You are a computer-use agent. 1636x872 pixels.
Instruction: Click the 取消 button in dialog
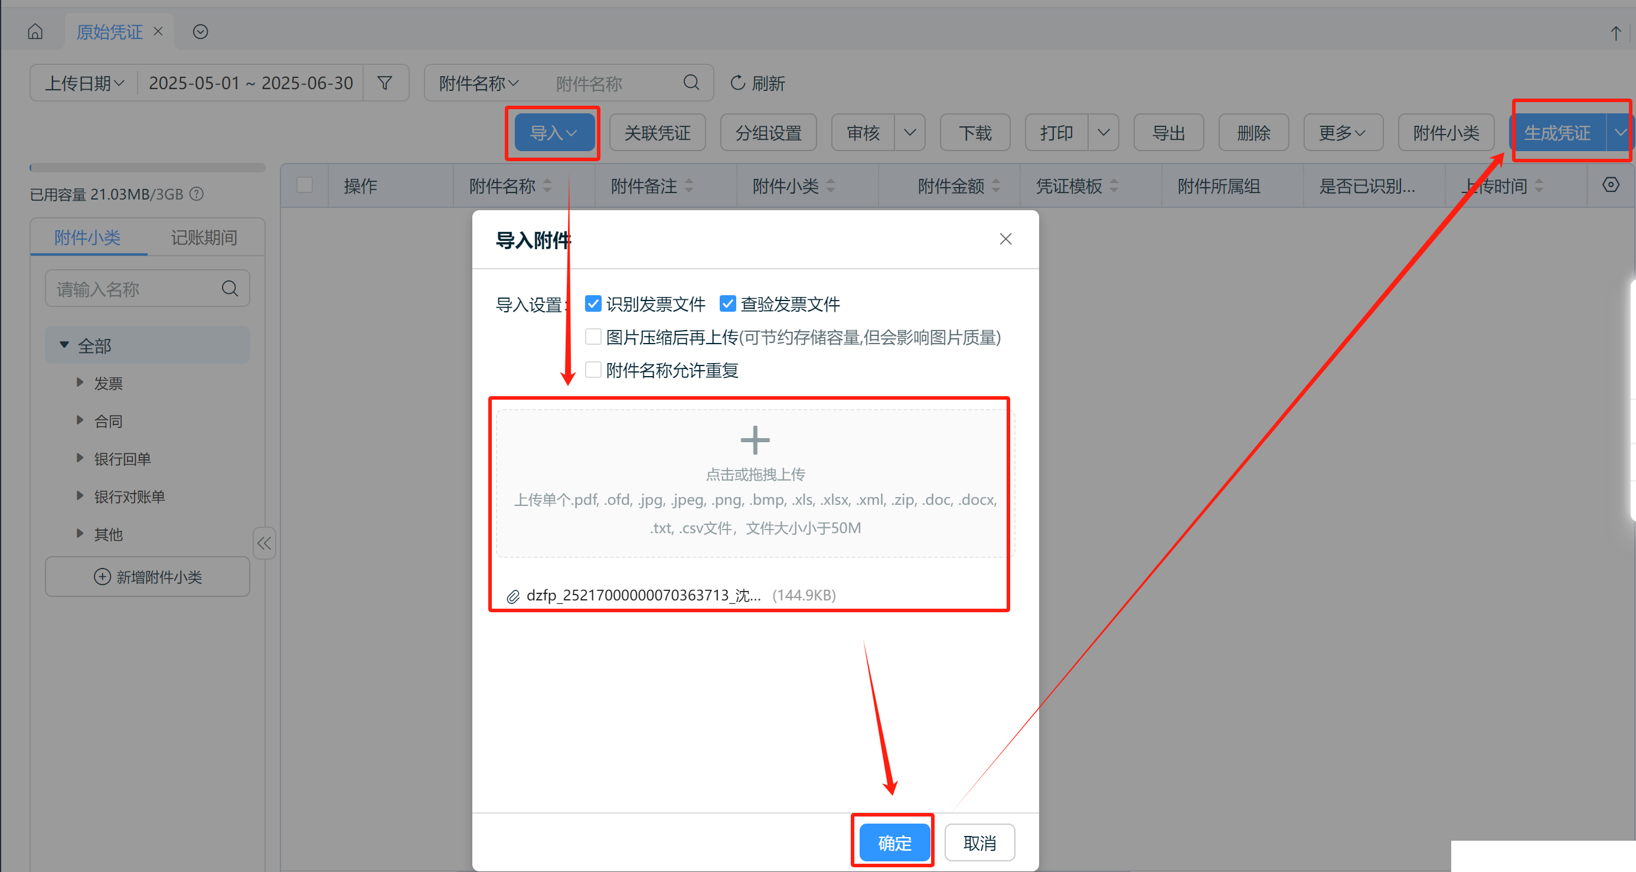[x=979, y=843]
